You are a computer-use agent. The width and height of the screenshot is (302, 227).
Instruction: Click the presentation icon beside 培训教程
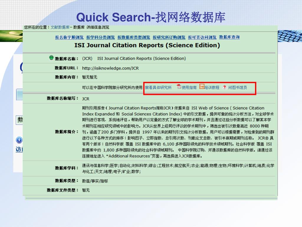(202, 87)
